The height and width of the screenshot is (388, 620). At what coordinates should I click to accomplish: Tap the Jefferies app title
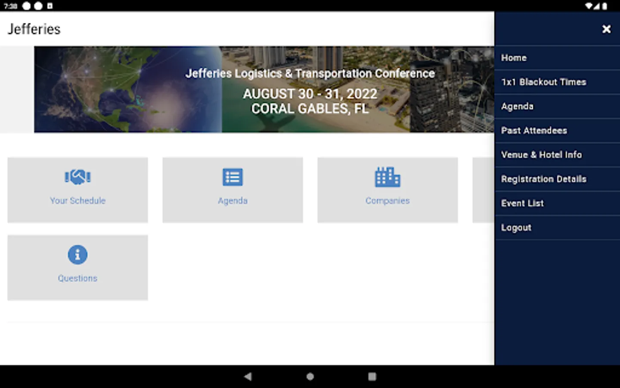34,29
